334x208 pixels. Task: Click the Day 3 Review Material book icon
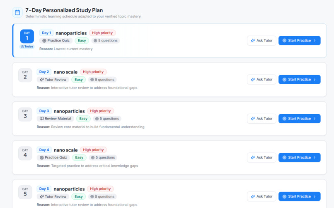click(x=42, y=119)
